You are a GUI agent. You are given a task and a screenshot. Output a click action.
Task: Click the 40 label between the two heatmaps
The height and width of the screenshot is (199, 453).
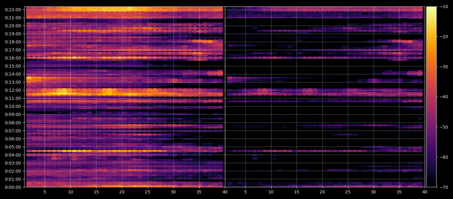(225, 192)
